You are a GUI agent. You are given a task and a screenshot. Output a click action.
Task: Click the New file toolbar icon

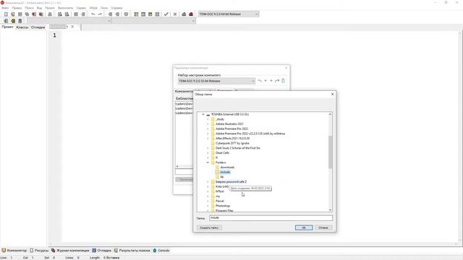[6, 14]
